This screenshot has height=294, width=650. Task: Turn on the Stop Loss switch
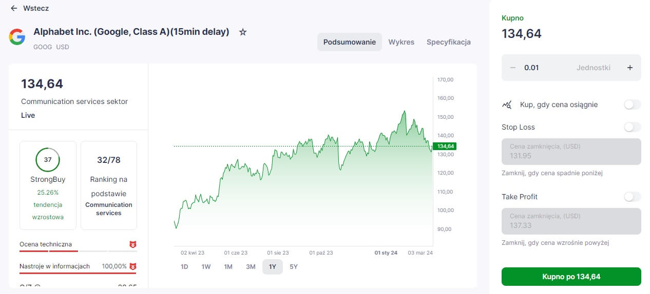pos(633,127)
